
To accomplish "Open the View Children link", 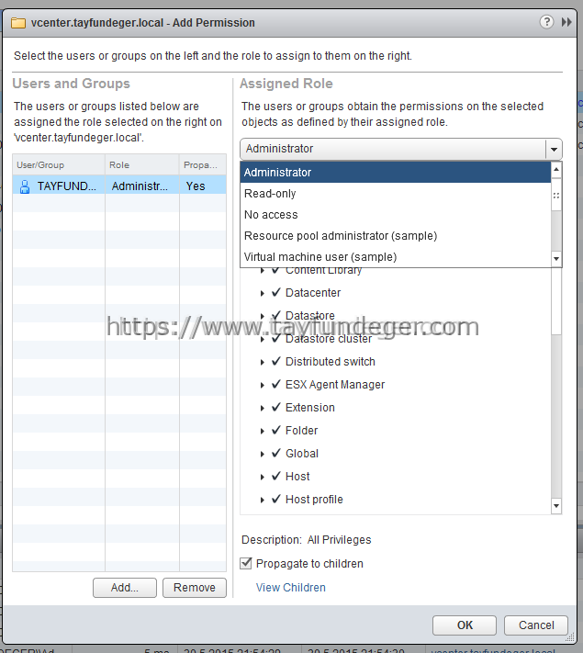I will (291, 588).
